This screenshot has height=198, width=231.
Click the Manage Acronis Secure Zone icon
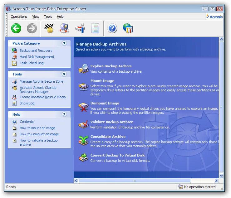14,82
